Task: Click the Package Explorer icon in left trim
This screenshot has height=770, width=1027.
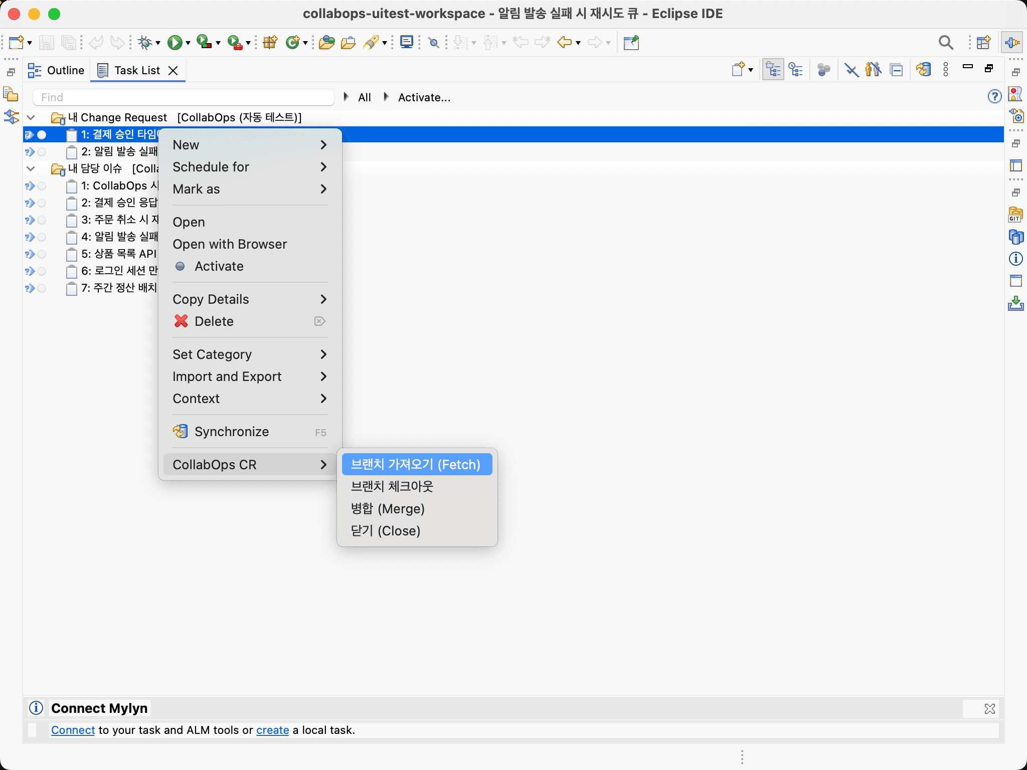Action: tap(11, 94)
